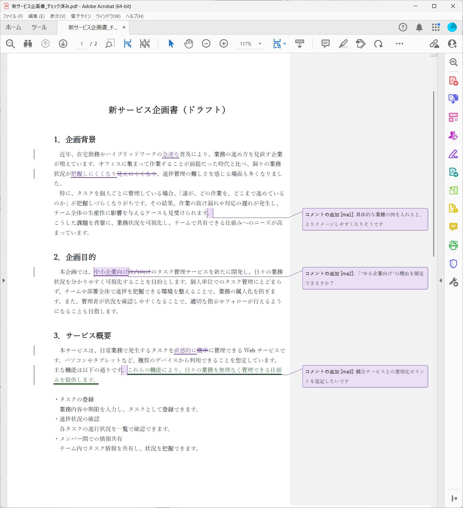Open the notifications bell
This screenshot has width=463, height=508.
coord(419,27)
